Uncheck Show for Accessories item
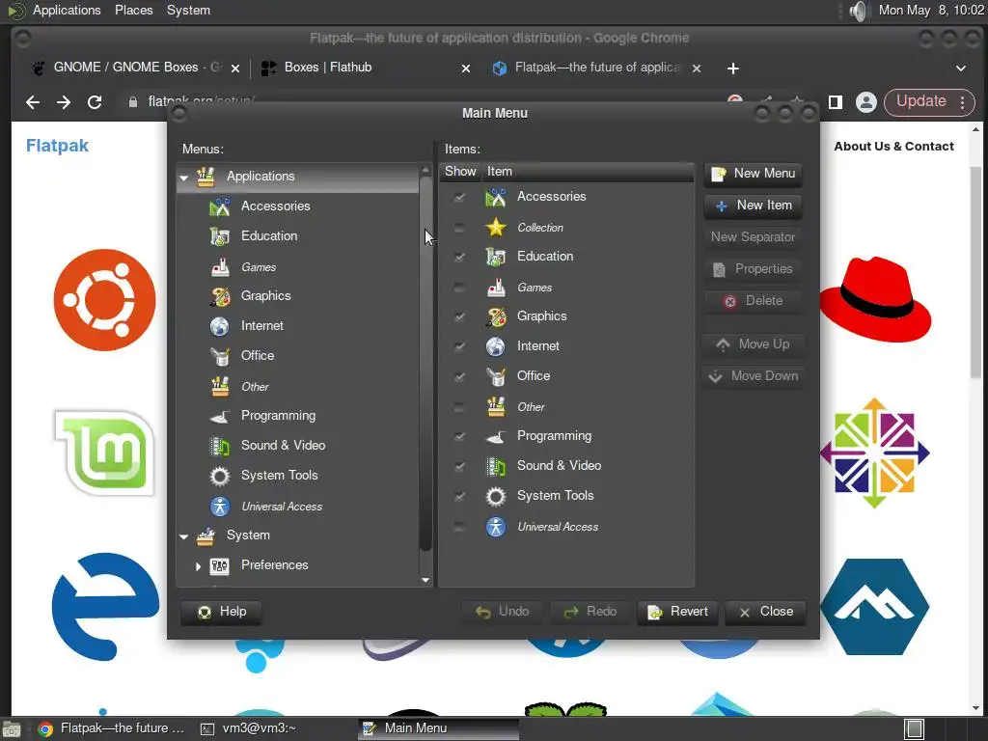This screenshot has height=741, width=988. click(x=459, y=197)
